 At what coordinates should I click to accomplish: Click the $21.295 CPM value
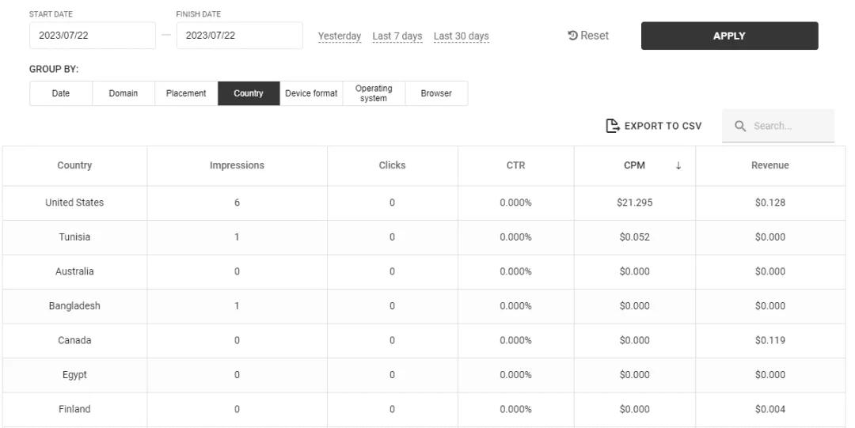(x=635, y=203)
